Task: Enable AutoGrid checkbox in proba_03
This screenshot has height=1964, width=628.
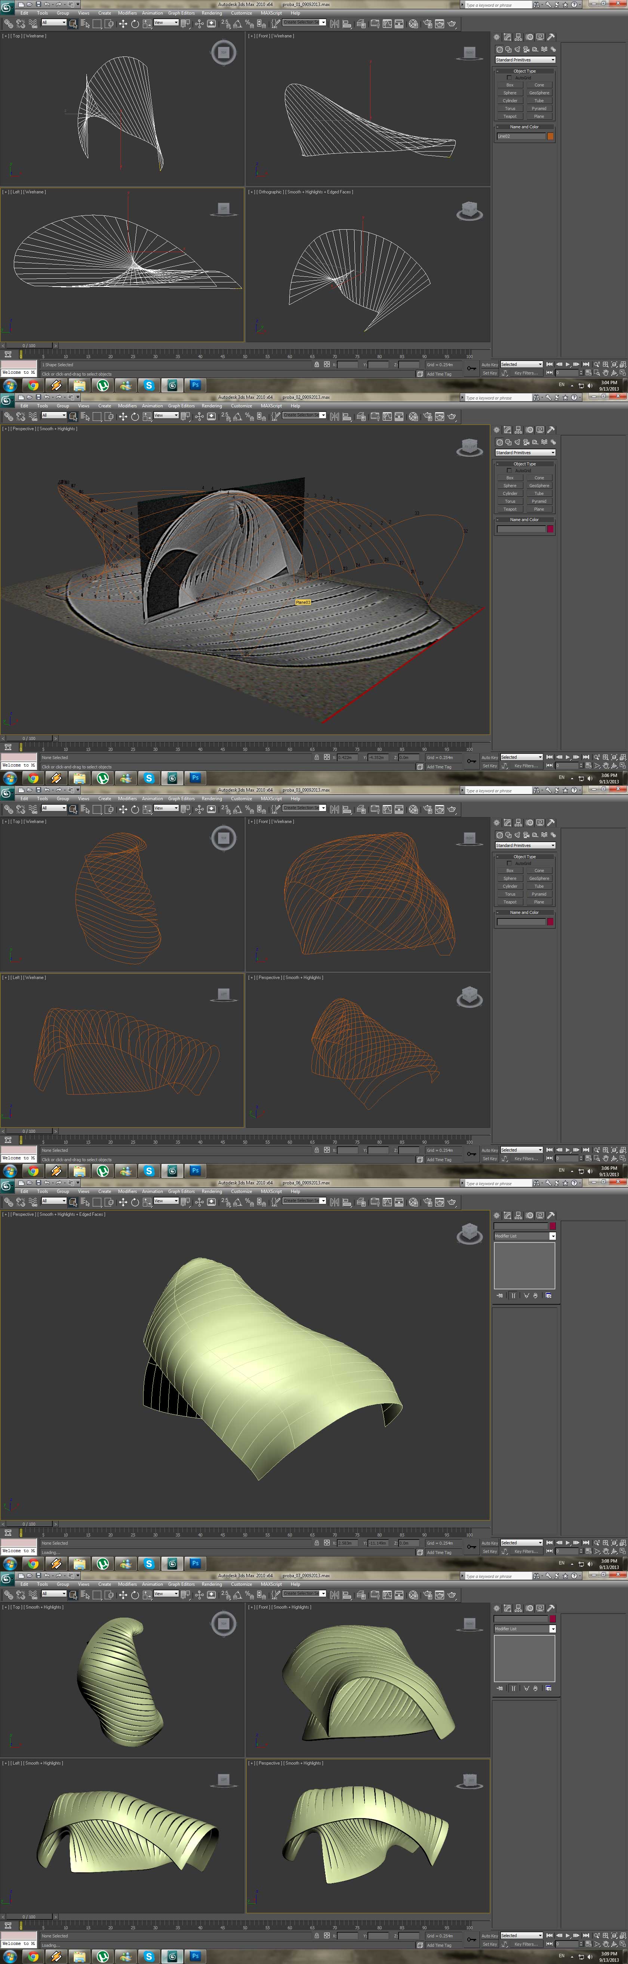Action: coord(509,863)
